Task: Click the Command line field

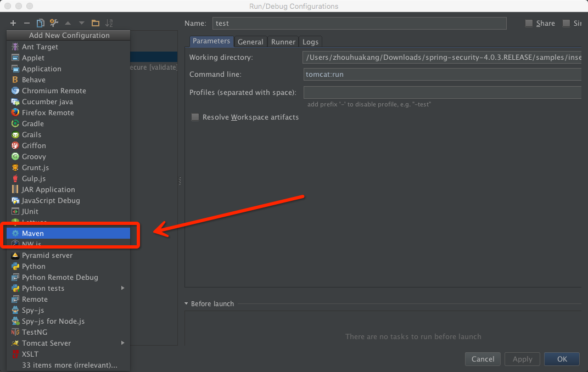Action: click(x=442, y=74)
